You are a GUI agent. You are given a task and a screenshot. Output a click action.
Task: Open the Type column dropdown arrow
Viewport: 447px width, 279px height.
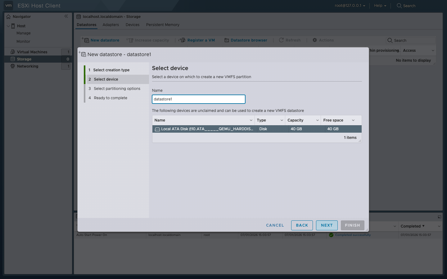click(282, 120)
